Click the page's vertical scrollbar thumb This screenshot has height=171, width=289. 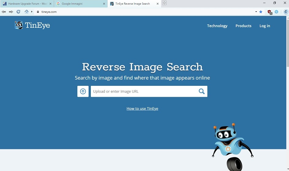click(287, 43)
